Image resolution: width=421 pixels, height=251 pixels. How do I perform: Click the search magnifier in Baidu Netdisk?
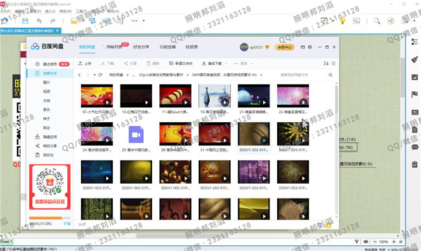coord(330,75)
